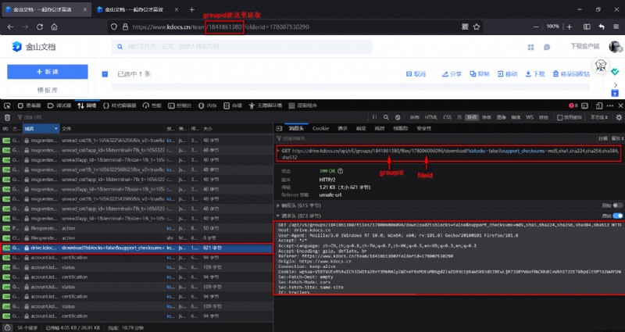
Task: Toggle the disable cache (禁用缓存) checkbox
Action: [x=559, y=117]
